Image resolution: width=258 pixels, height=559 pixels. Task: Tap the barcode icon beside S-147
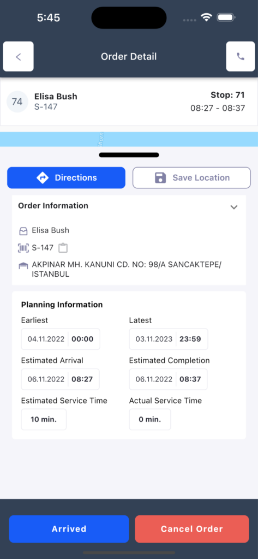23,248
